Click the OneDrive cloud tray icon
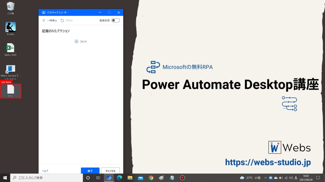Screen dimensions: 325x182 [x=276, y=178]
